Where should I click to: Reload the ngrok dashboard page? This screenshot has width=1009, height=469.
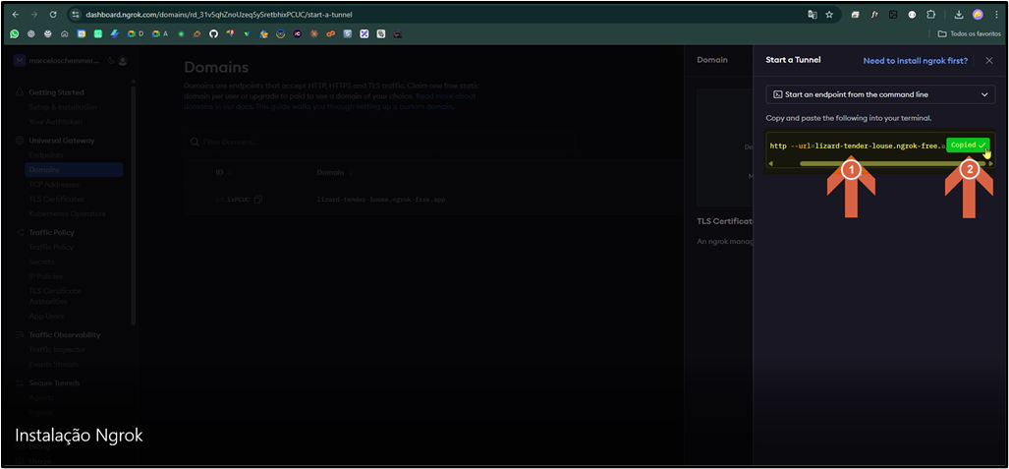click(53, 14)
